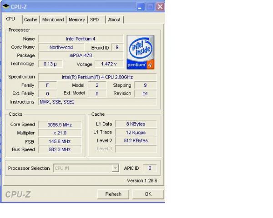This screenshot has width=273, height=218.
Task: Click the Revision value 'D1'
Action: coord(145,94)
